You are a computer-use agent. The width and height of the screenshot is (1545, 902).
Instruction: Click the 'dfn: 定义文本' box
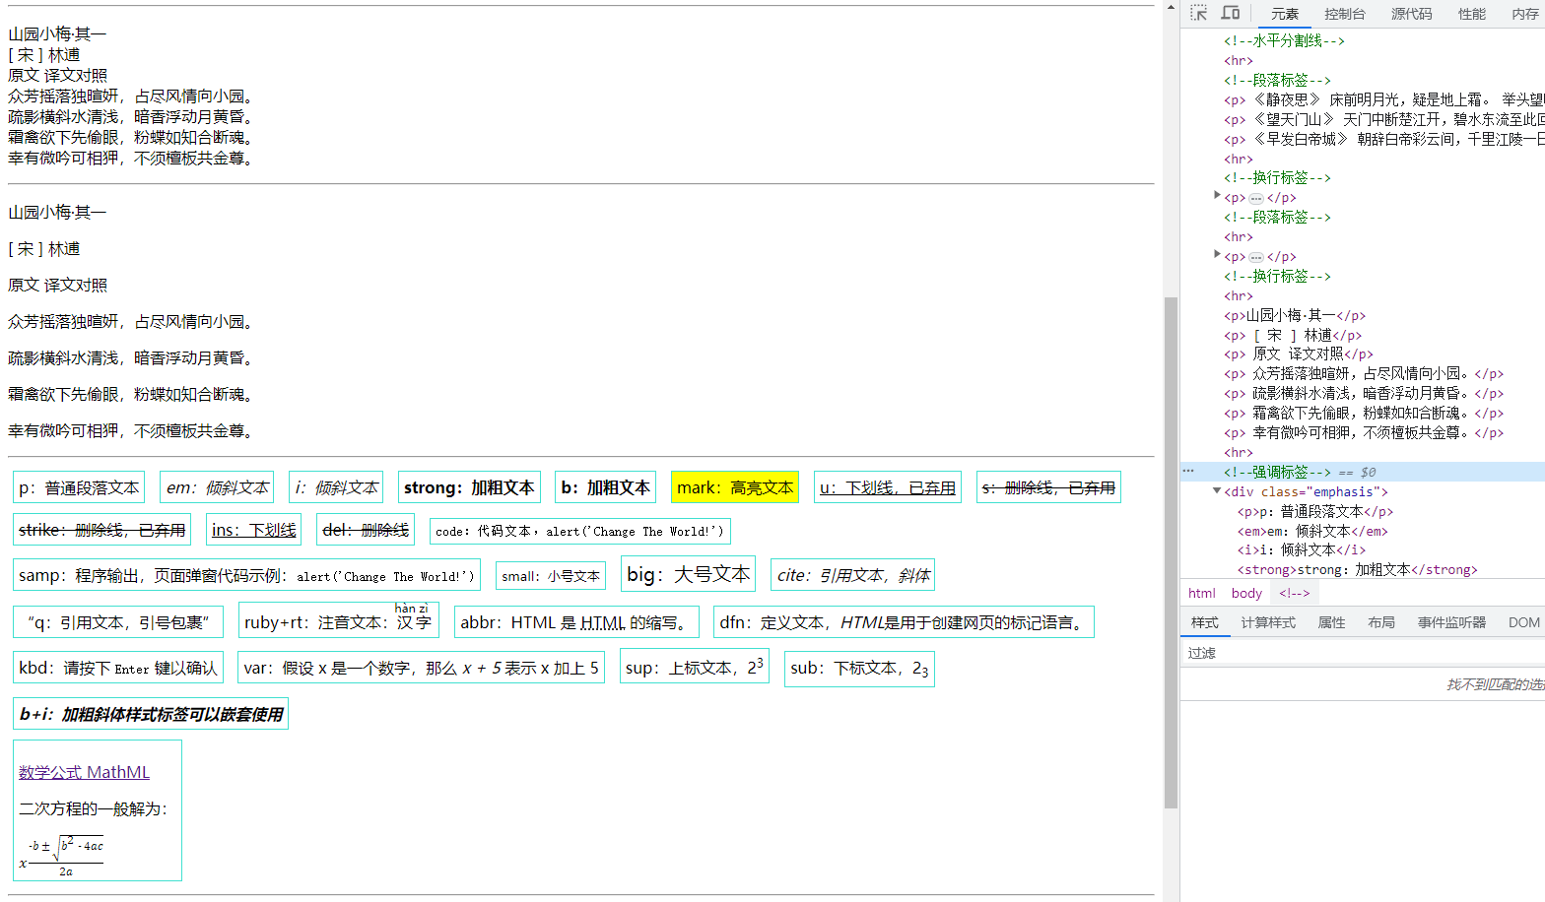tap(904, 622)
